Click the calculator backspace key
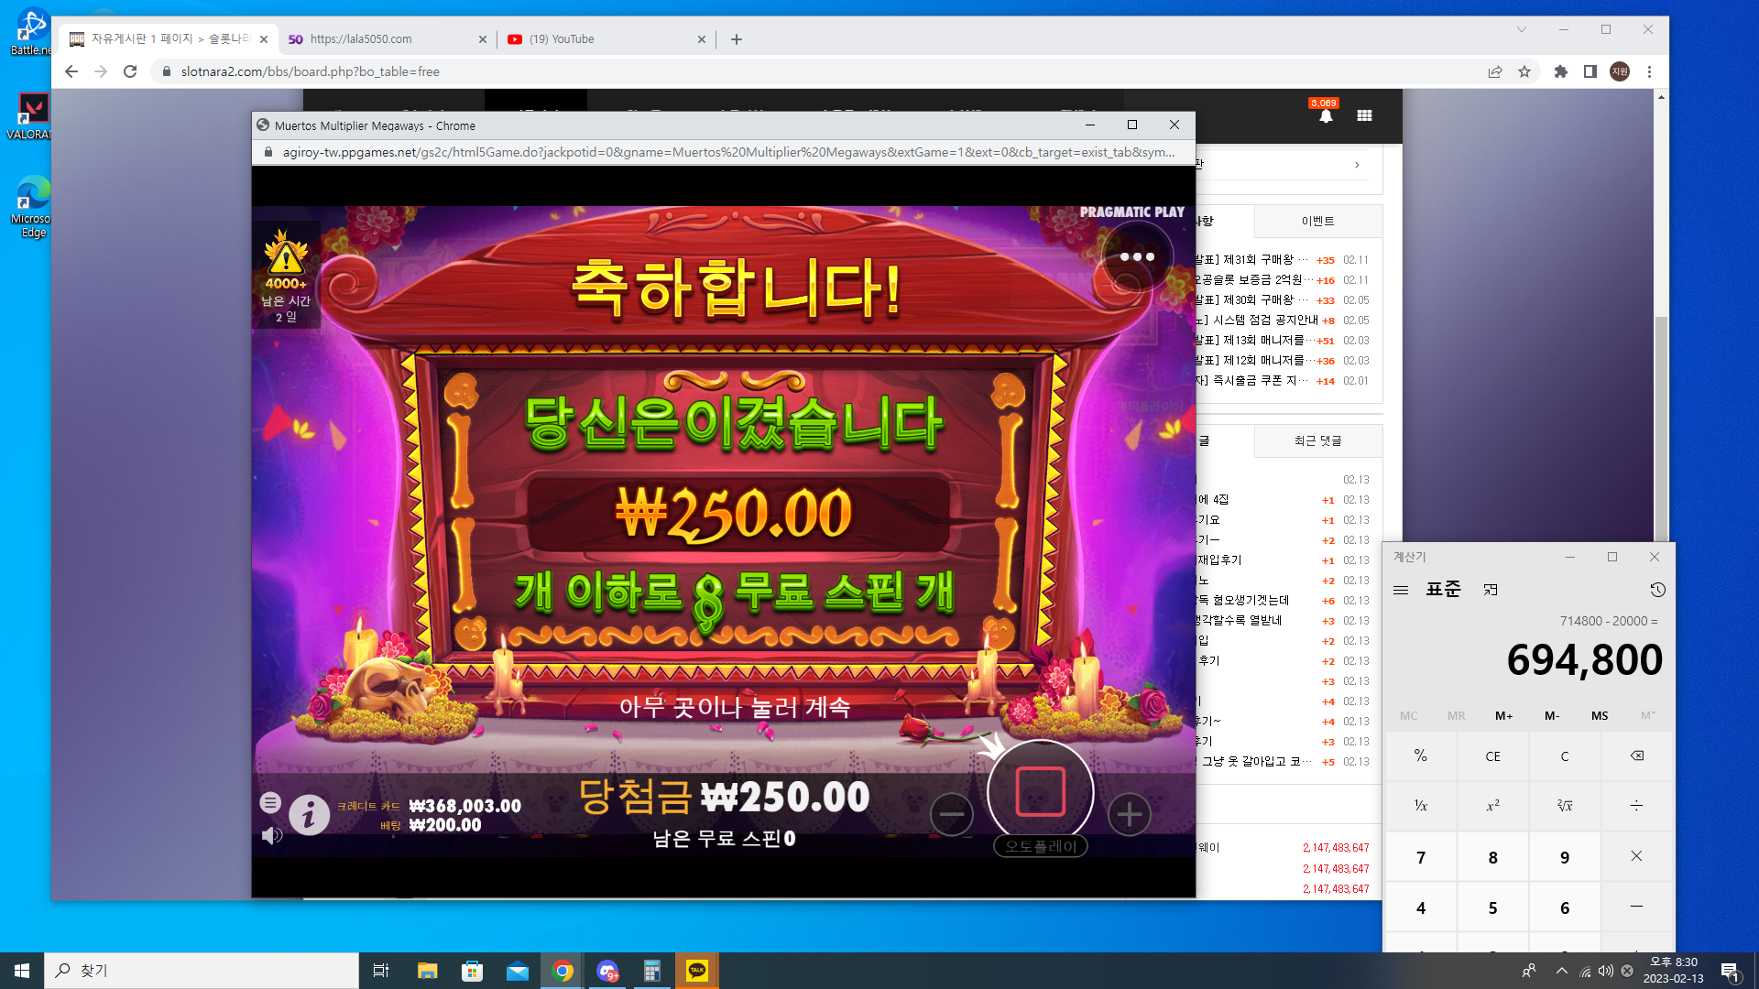 click(x=1636, y=756)
